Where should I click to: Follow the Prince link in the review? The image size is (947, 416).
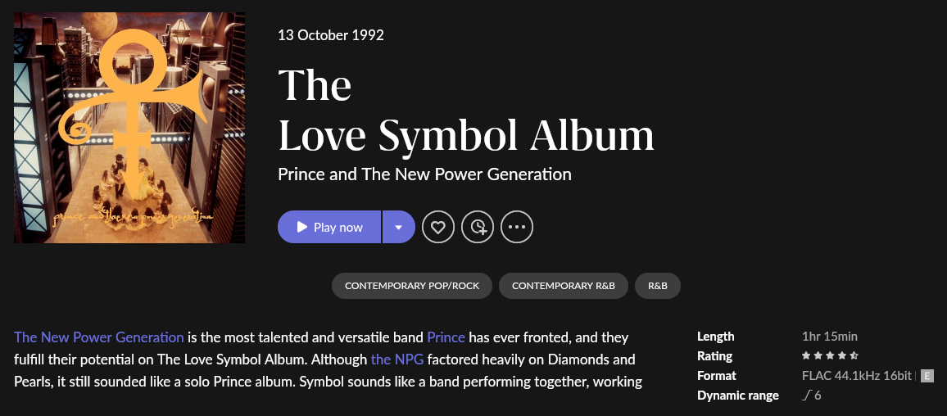[446, 337]
